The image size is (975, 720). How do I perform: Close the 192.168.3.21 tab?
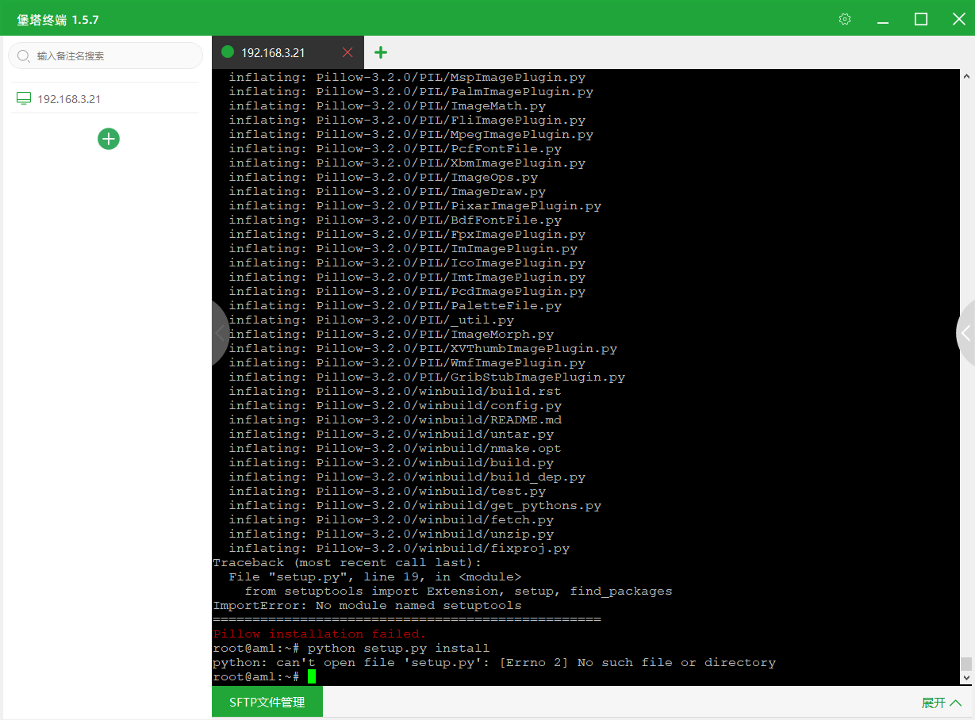[347, 52]
